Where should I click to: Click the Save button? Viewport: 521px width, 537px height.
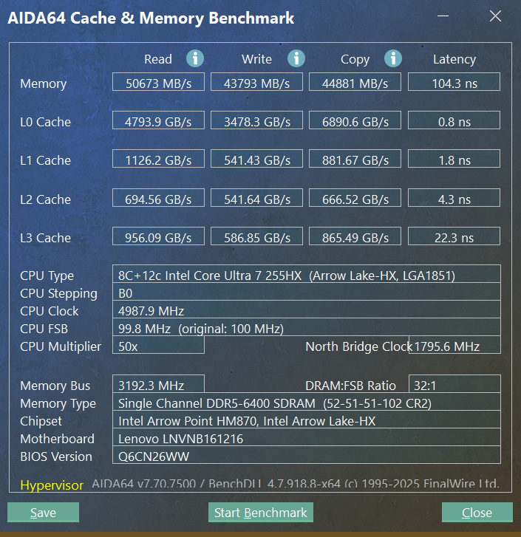[43, 513]
